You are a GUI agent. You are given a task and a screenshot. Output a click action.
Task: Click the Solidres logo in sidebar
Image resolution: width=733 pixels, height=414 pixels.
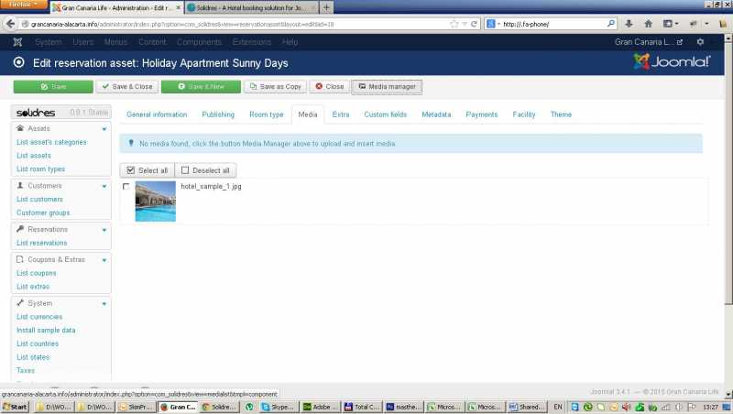37,113
